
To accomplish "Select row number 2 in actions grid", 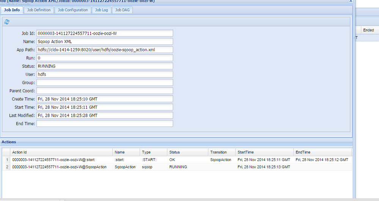I will coord(7,167).
